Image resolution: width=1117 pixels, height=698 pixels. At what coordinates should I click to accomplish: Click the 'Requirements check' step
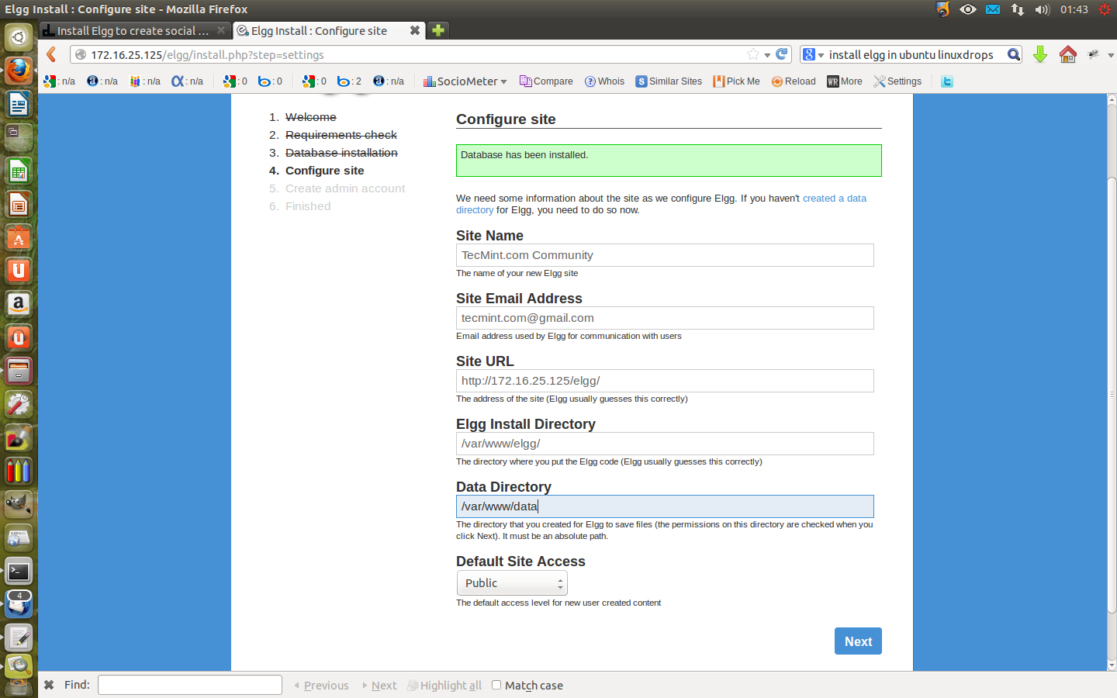341,135
